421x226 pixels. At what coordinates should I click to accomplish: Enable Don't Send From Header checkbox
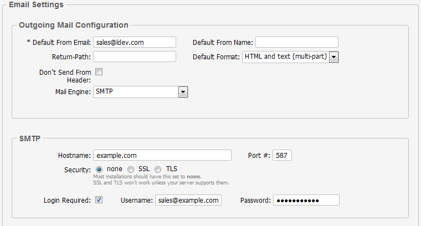99,72
